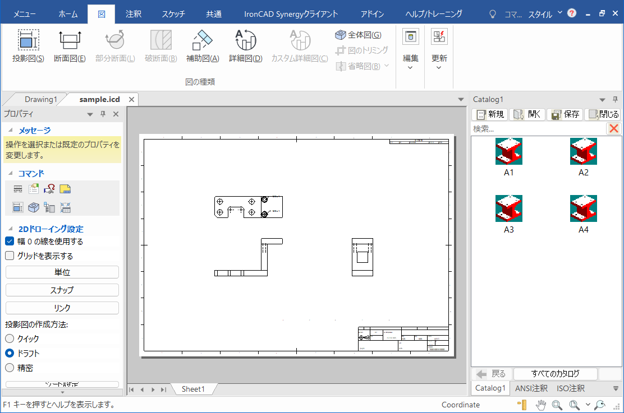Enable the グリッドを表示する checkbox
Viewport: 624px width, 413px height.
10,256
